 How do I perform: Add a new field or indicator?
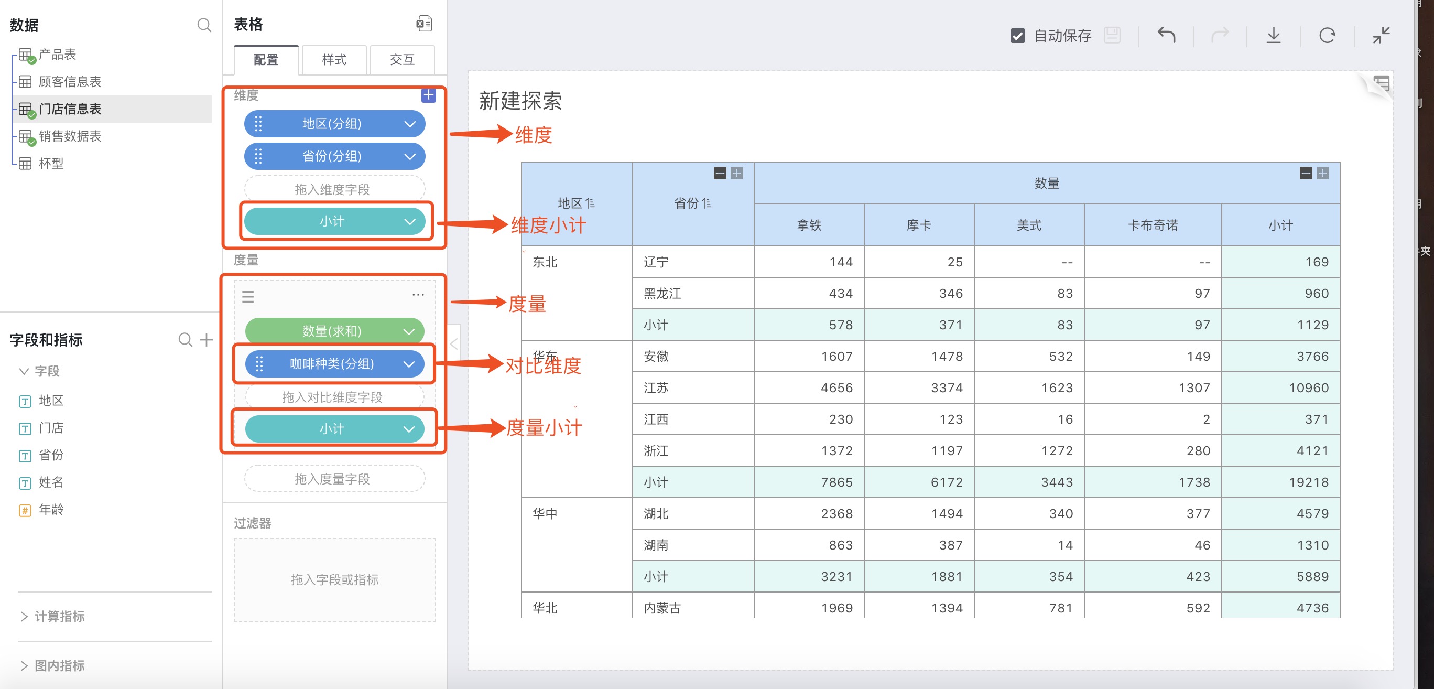pos(207,339)
